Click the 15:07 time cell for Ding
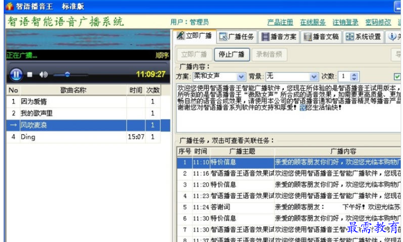The width and height of the screenshot is (403, 242). click(x=136, y=137)
